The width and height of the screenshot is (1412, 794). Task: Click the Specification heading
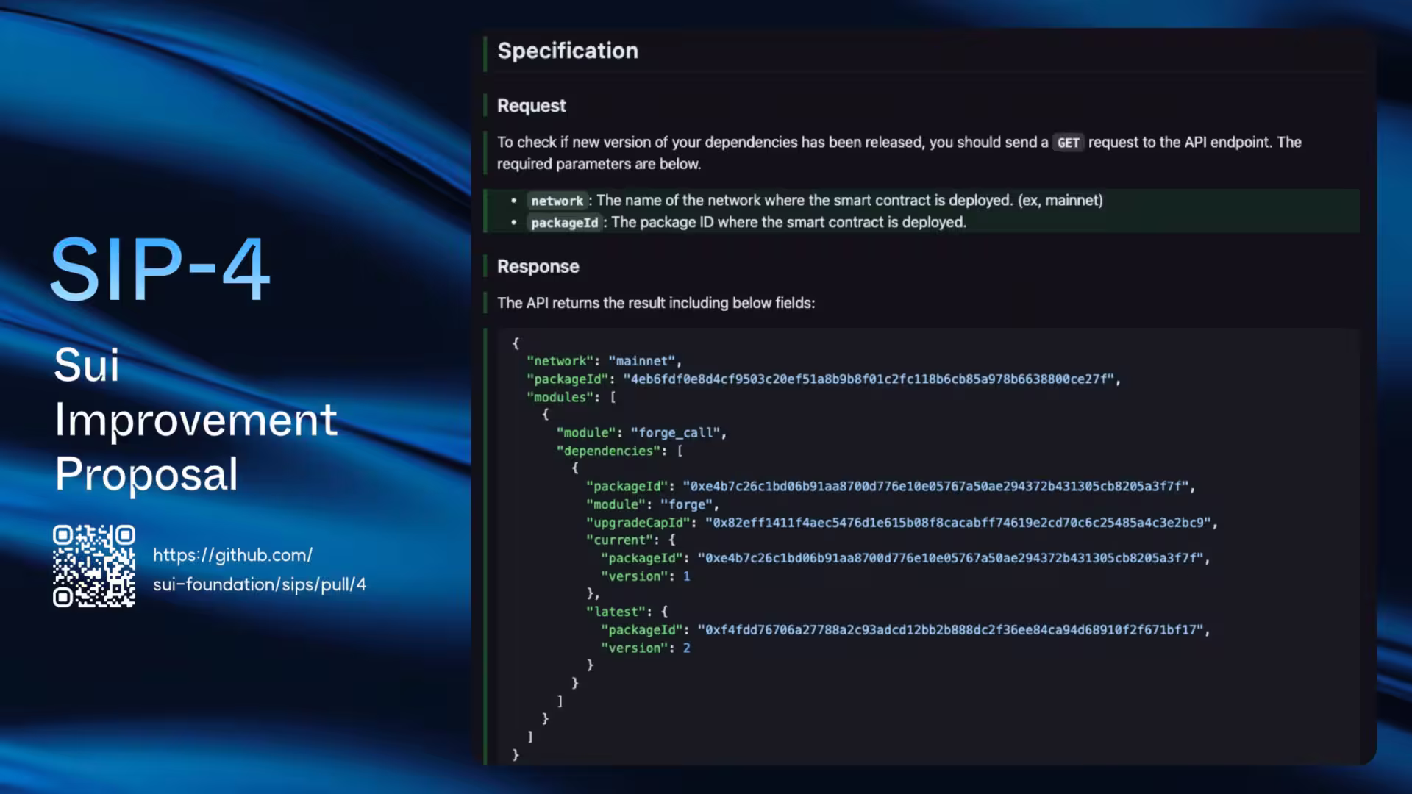[568, 51]
